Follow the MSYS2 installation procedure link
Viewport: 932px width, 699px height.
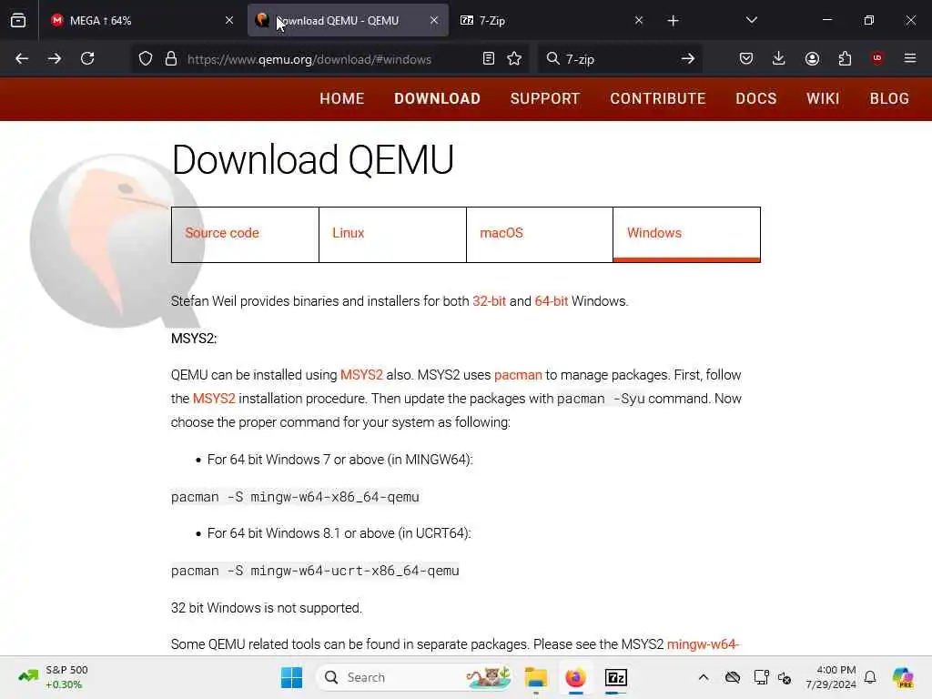[214, 399]
